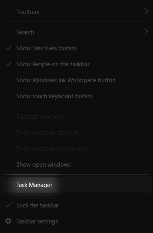Click the checkmark beside Show People on the taskbar
The image size is (153, 233).
tap(8, 64)
